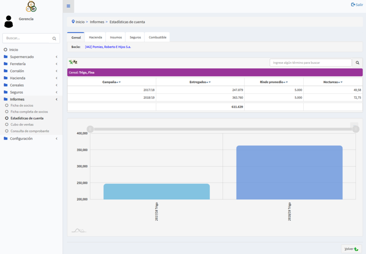Click the Volver button
The image size is (366, 254).
(x=351, y=249)
